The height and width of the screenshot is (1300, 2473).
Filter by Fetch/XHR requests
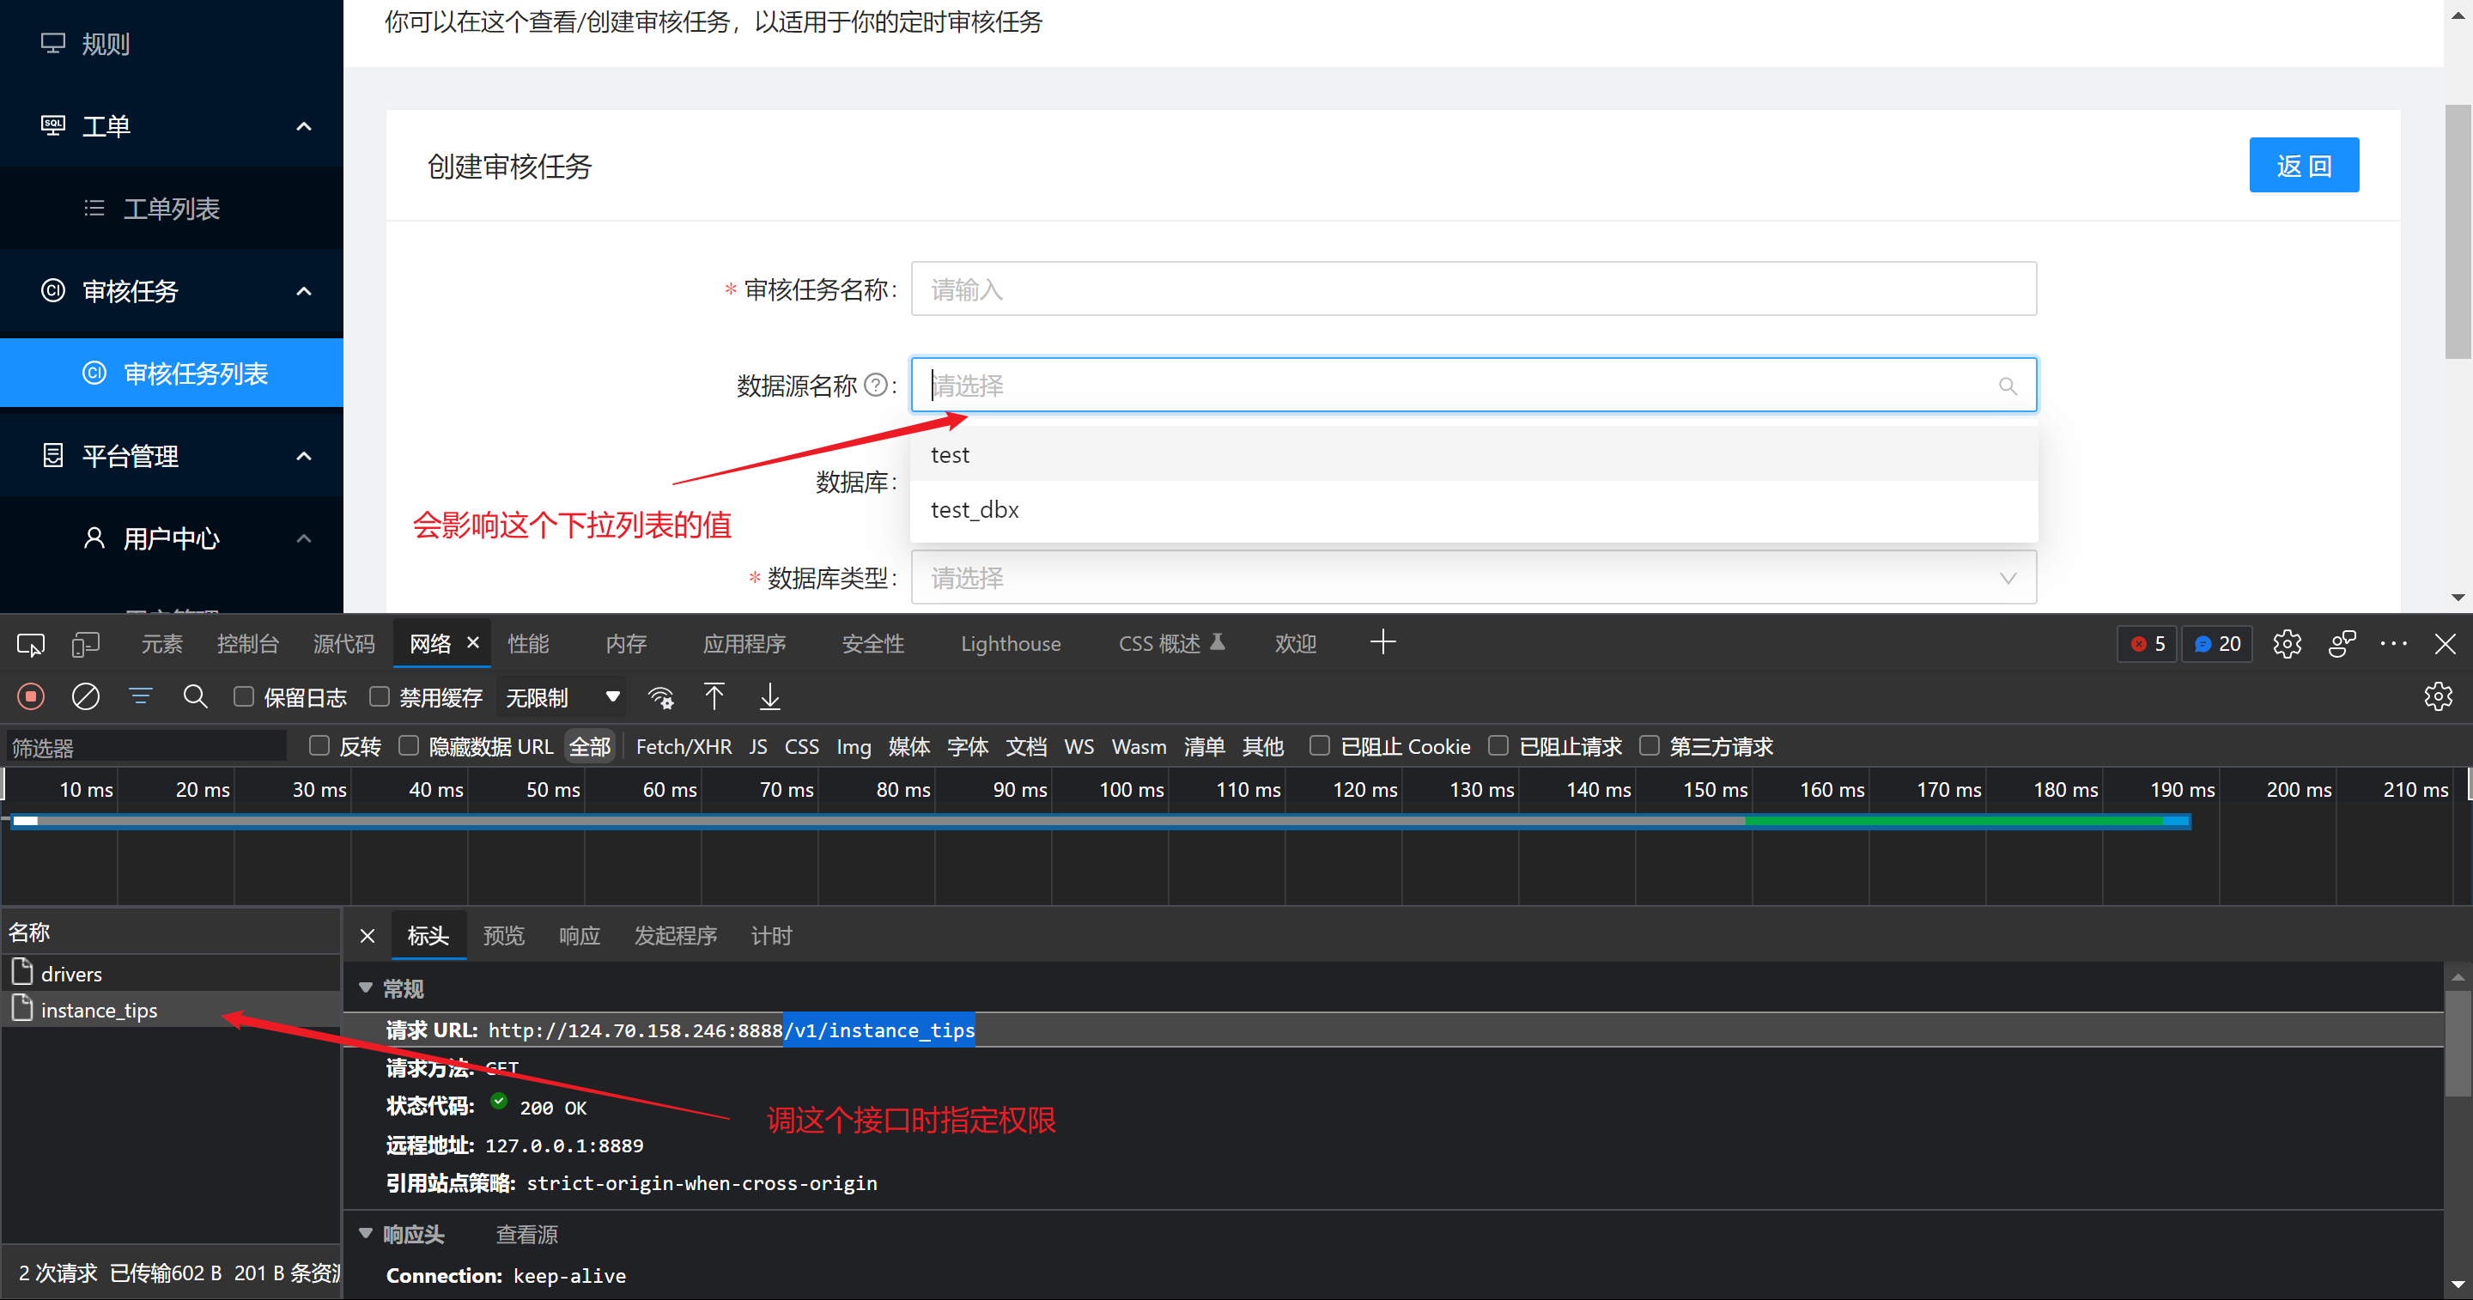(684, 746)
